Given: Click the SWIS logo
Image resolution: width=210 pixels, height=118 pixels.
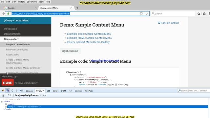Looking at the screenshot, I should point(8,82).
